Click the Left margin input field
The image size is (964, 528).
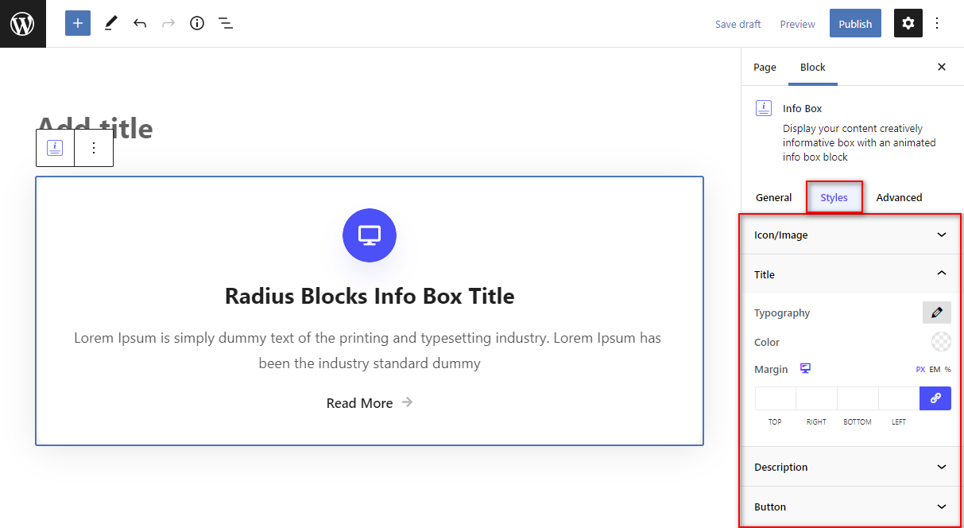click(x=899, y=398)
